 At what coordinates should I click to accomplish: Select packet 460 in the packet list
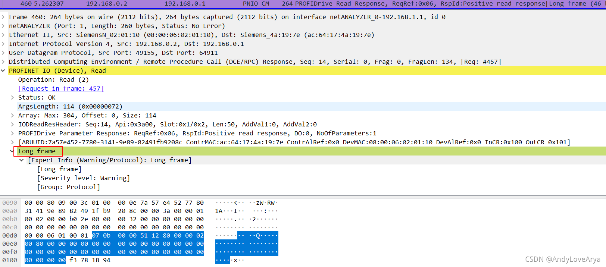(303, 4)
